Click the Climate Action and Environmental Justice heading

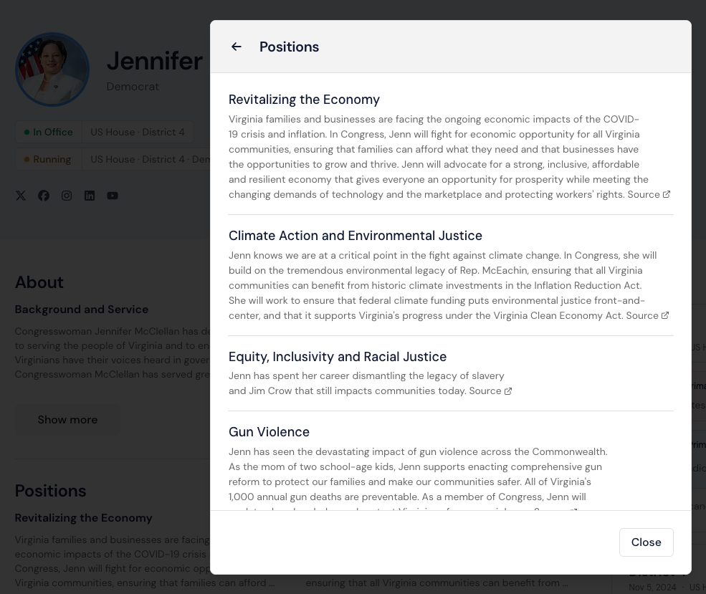(x=355, y=236)
